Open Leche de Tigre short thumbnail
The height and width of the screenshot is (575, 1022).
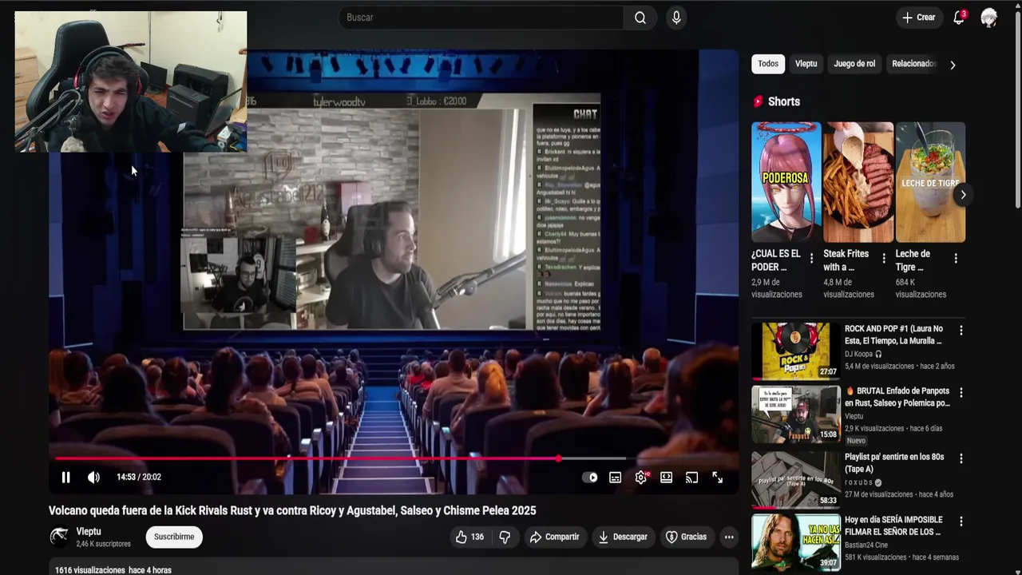[x=930, y=182]
